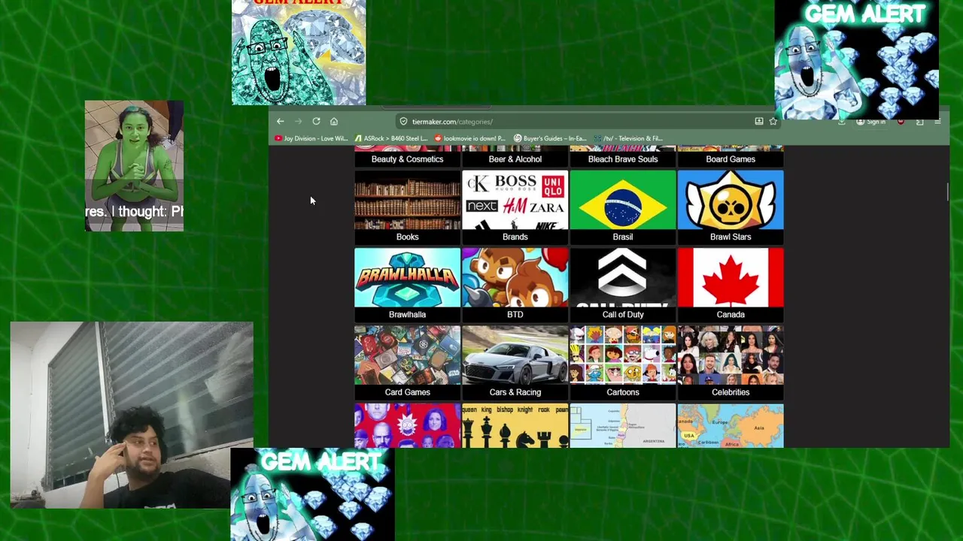Click the Board Games label
Image resolution: width=963 pixels, height=541 pixels.
click(x=731, y=159)
